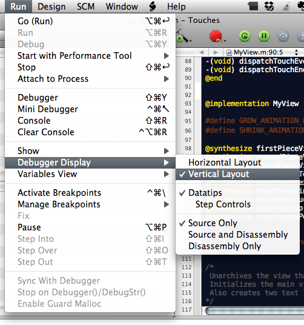Click the #define GROW_ANIMATION line
Viewport: 304px width, 325px height.
254,121
